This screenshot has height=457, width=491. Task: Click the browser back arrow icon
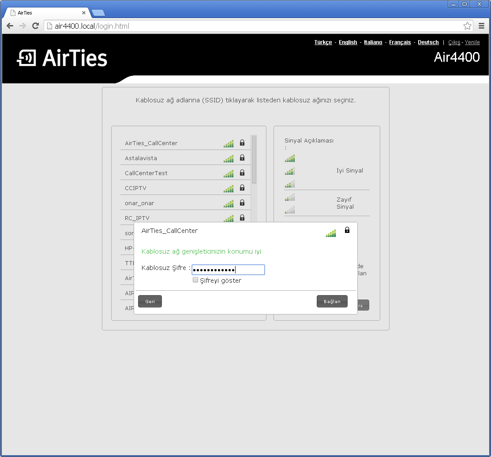point(10,26)
